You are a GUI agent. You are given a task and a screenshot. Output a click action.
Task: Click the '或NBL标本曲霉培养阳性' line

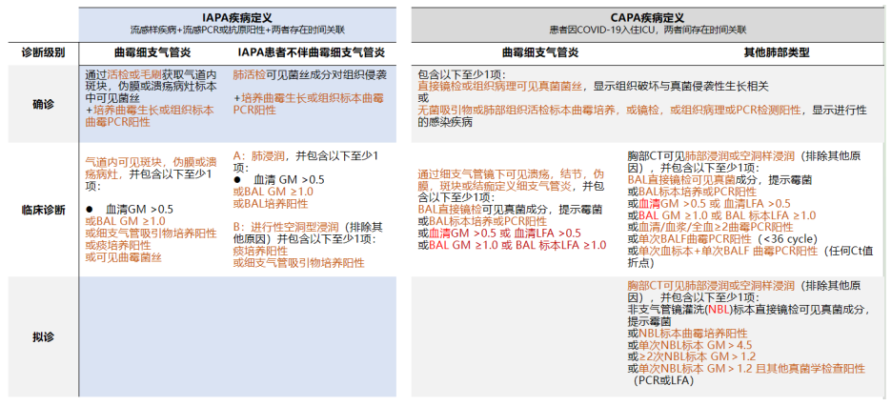(687, 334)
